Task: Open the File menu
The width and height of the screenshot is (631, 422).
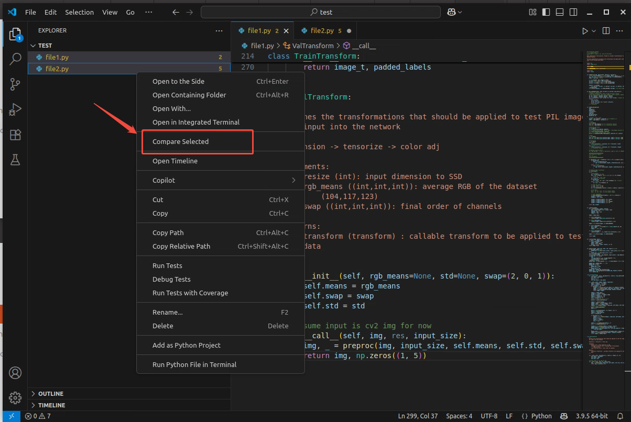Action: coord(30,12)
